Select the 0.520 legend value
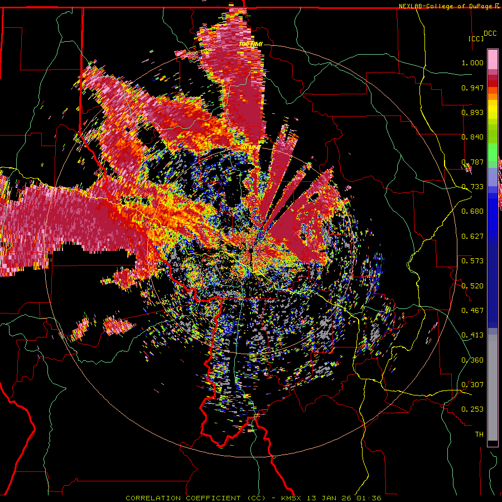The height and width of the screenshot is (502, 502). point(472,286)
